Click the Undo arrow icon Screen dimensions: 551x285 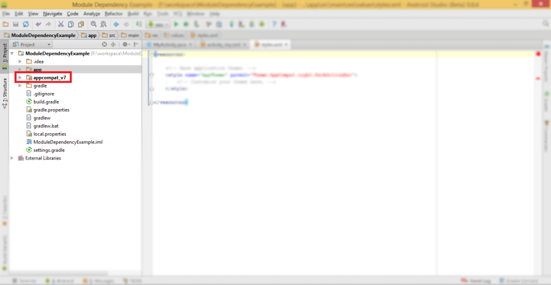[38, 24]
